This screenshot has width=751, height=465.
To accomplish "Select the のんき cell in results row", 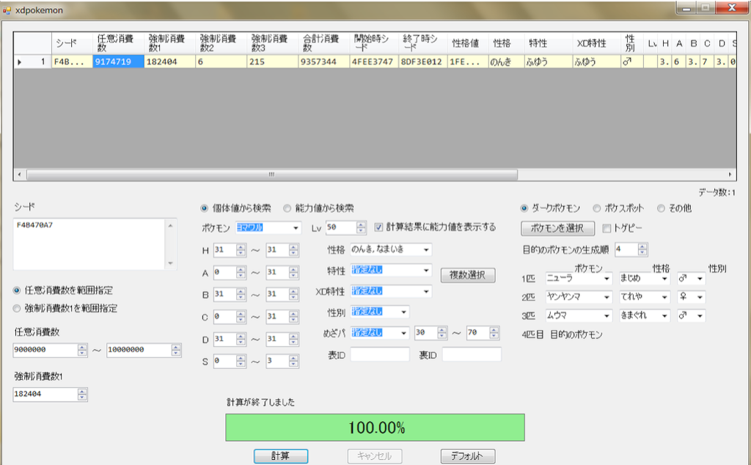I will pos(506,62).
